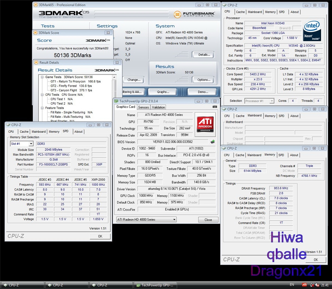Collapse the CPU Tests tree node

click(42, 95)
